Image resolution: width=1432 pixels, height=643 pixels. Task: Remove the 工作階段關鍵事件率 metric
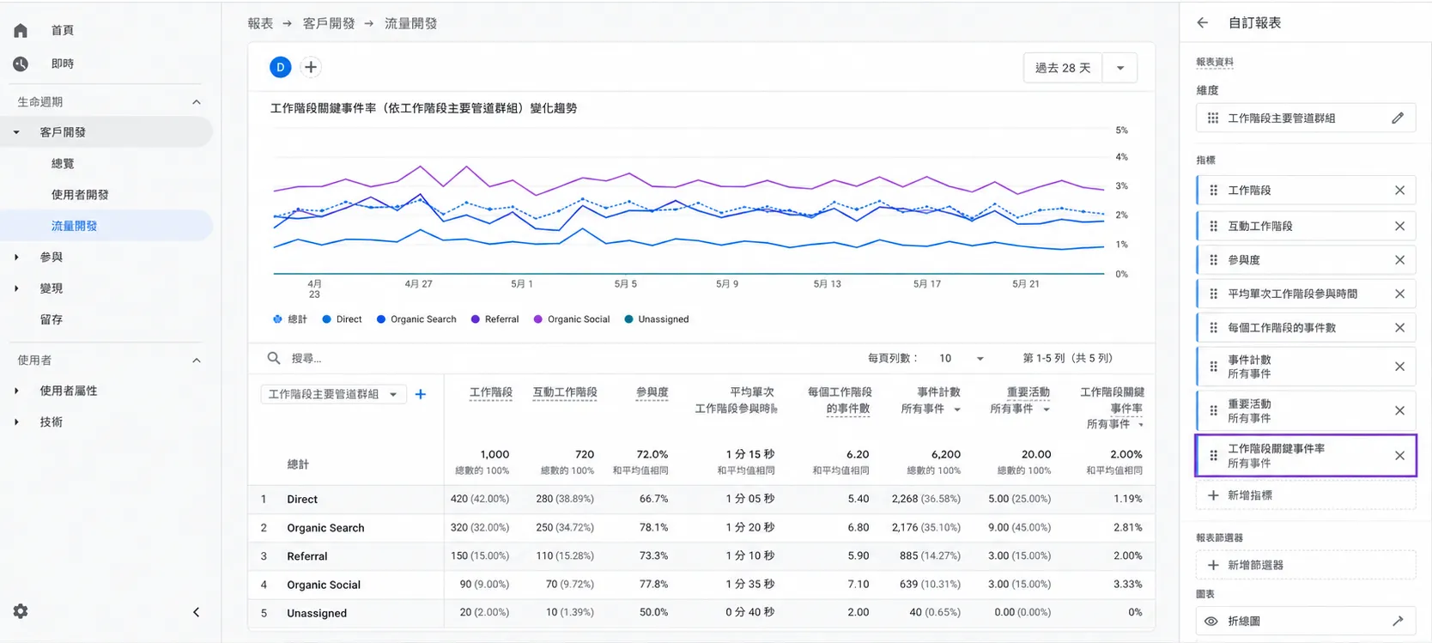(1399, 456)
